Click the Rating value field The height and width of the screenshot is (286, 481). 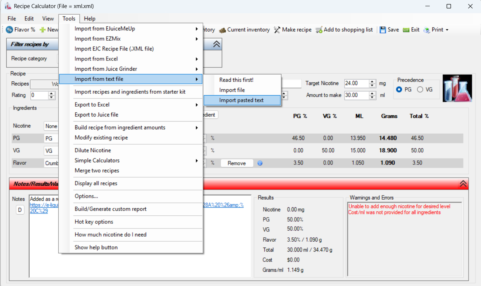pyautogui.click(x=39, y=95)
